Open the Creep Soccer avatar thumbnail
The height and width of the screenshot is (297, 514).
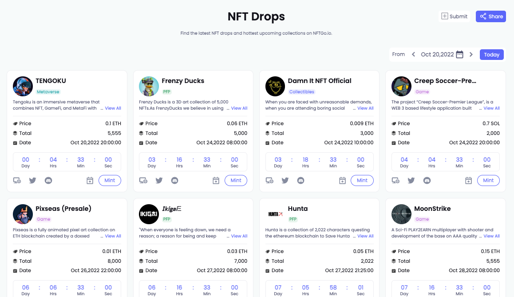coord(401,86)
